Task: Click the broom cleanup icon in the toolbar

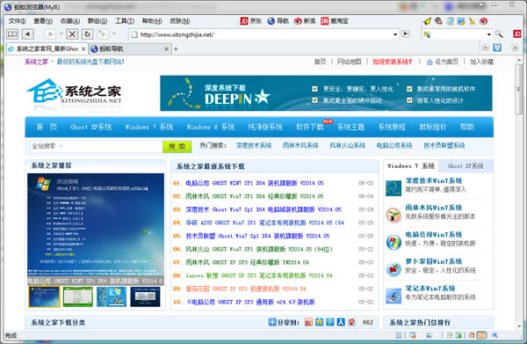Action: 473,21
